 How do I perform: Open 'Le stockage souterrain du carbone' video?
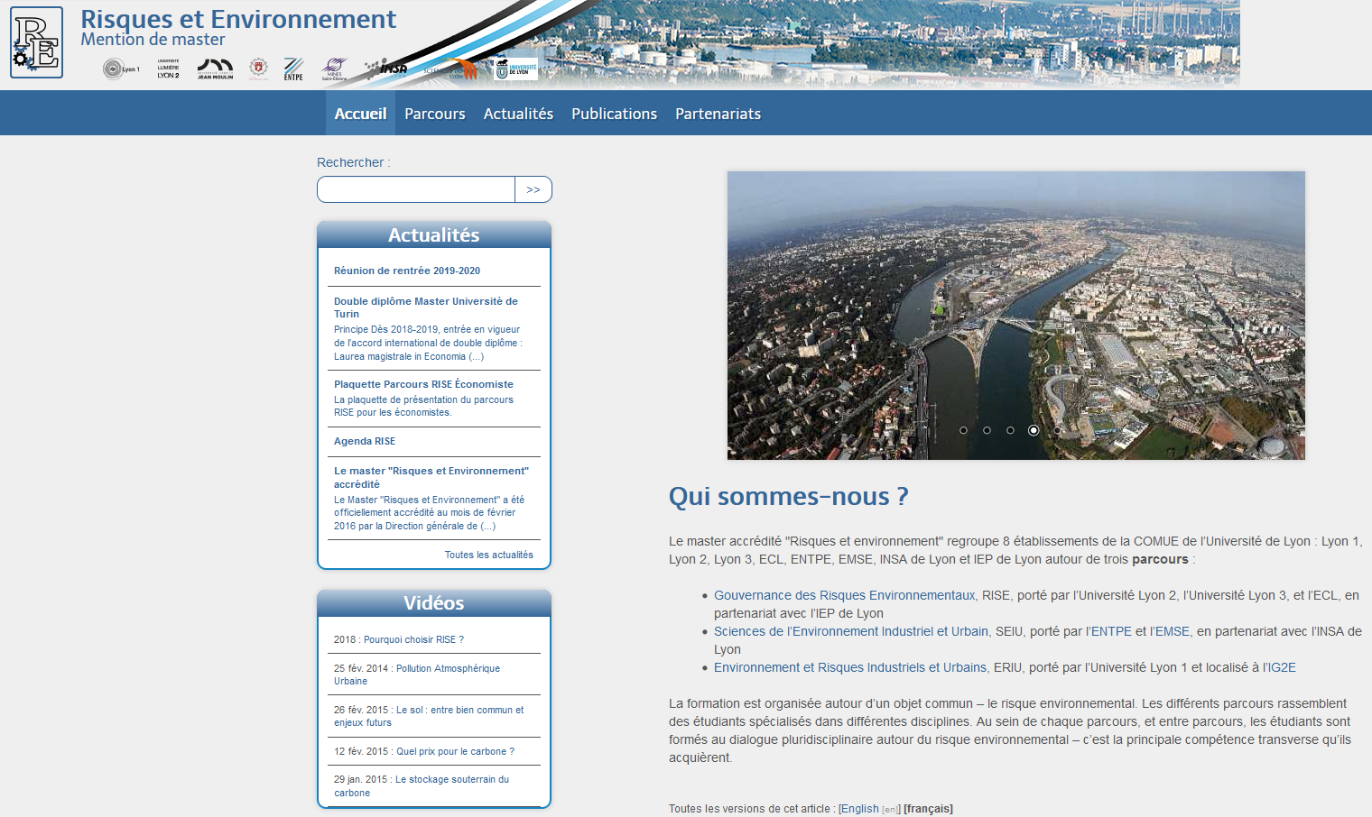pyautogui.click(x=422, y=785)
